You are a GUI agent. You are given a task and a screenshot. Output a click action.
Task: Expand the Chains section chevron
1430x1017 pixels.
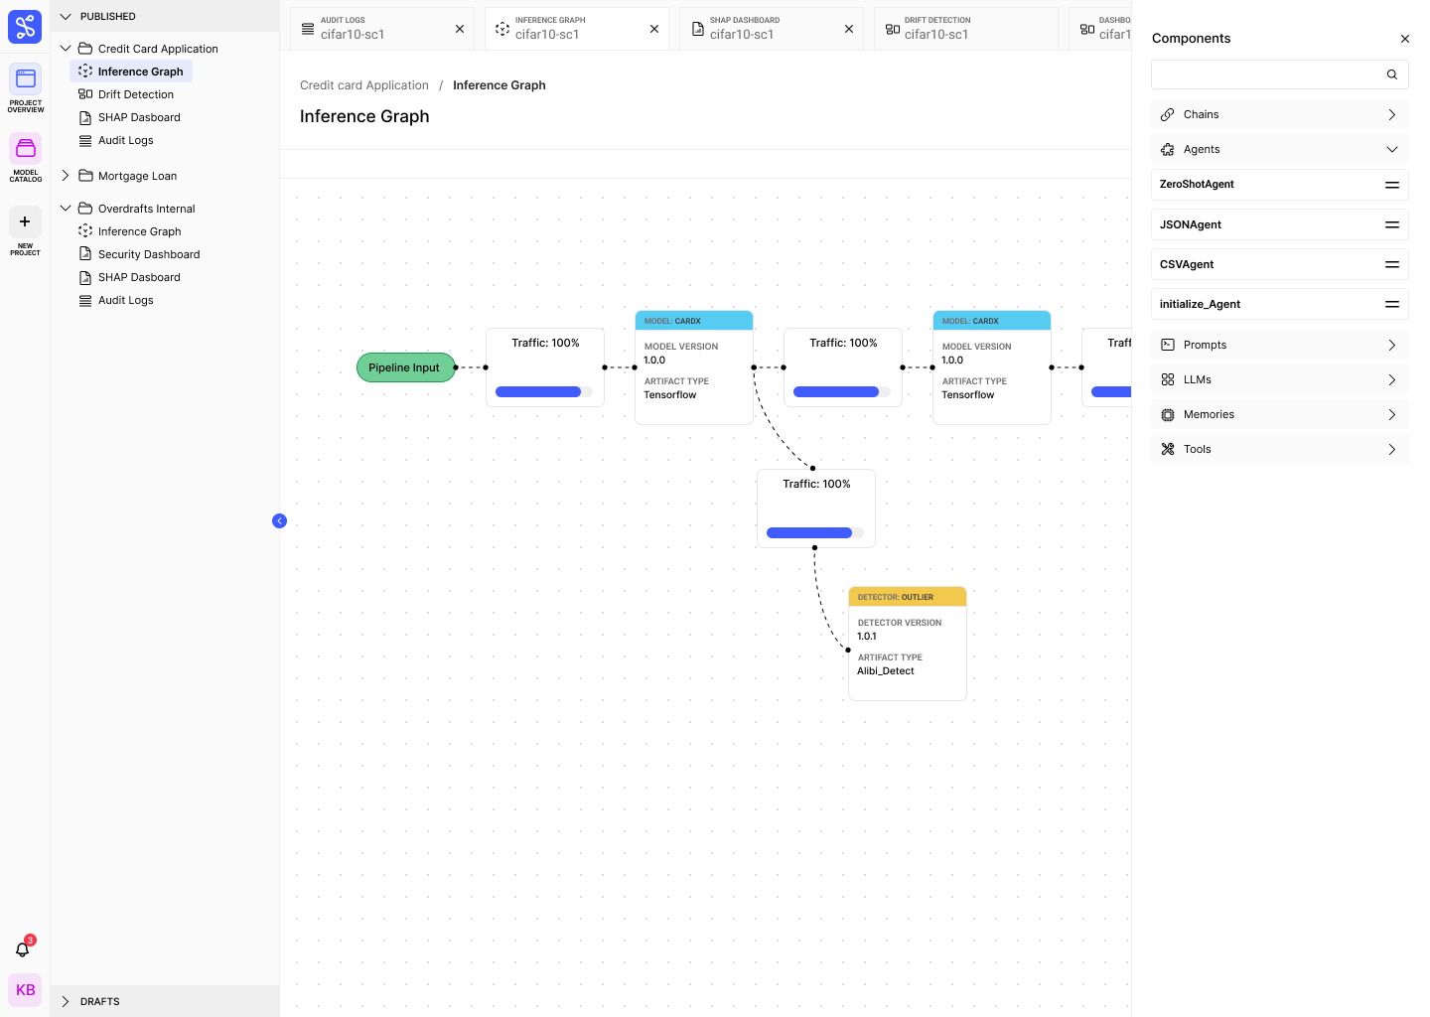pyautogui.click(x=1392, y=114)
